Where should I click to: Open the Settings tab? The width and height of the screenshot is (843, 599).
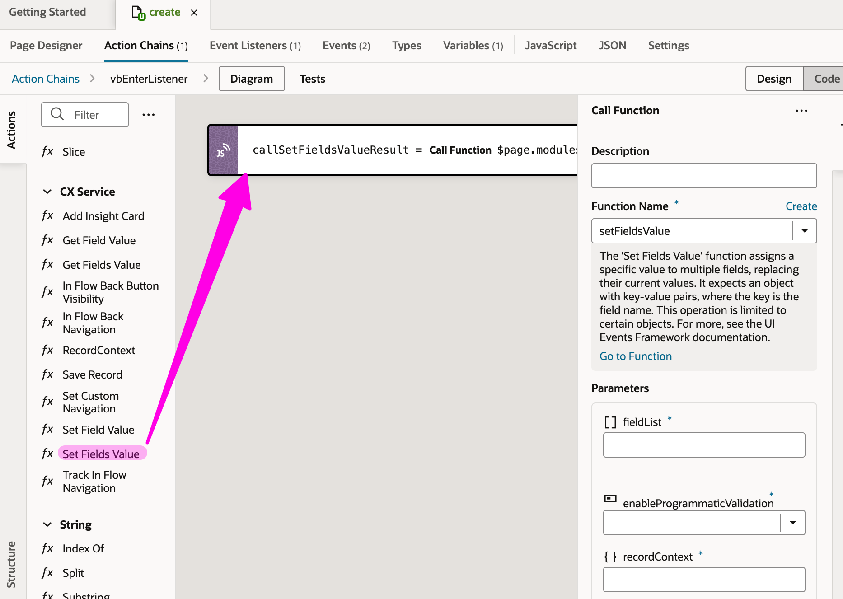(x=669, y=46)
